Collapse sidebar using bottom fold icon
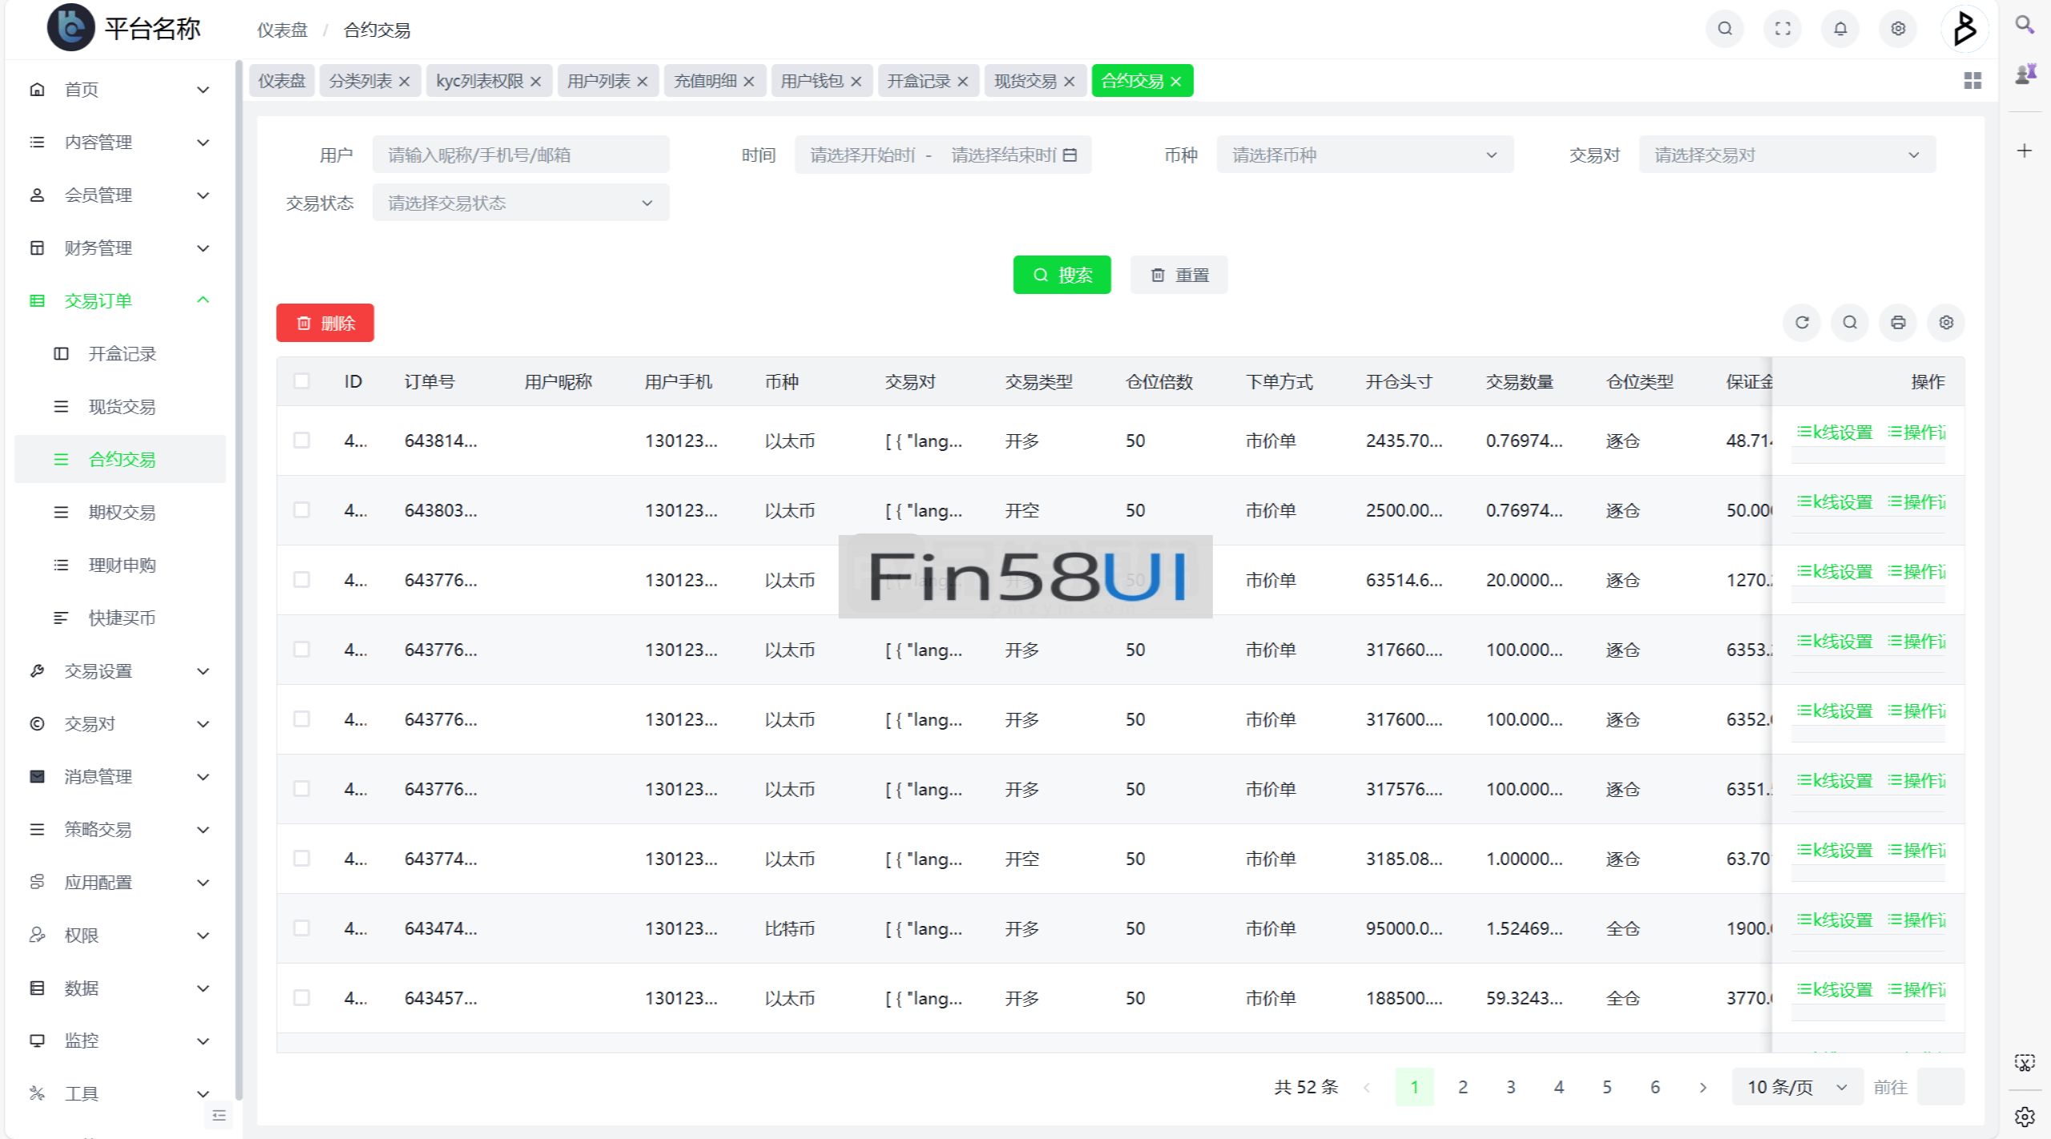 219,1115
